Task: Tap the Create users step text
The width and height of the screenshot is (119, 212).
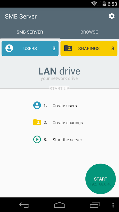Action: click(65, 105)
